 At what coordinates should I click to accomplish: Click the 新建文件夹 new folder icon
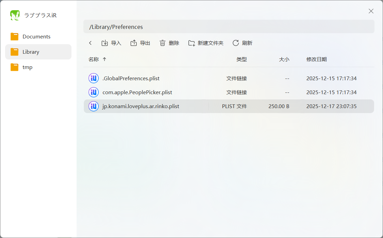192,43
